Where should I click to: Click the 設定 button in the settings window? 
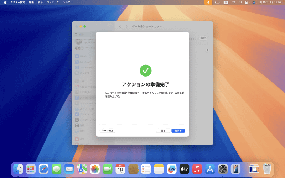pyautogui.click(x=203, y=38)
